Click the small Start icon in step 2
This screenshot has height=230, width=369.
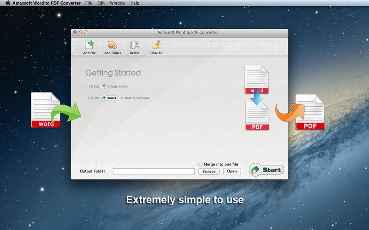109,98
